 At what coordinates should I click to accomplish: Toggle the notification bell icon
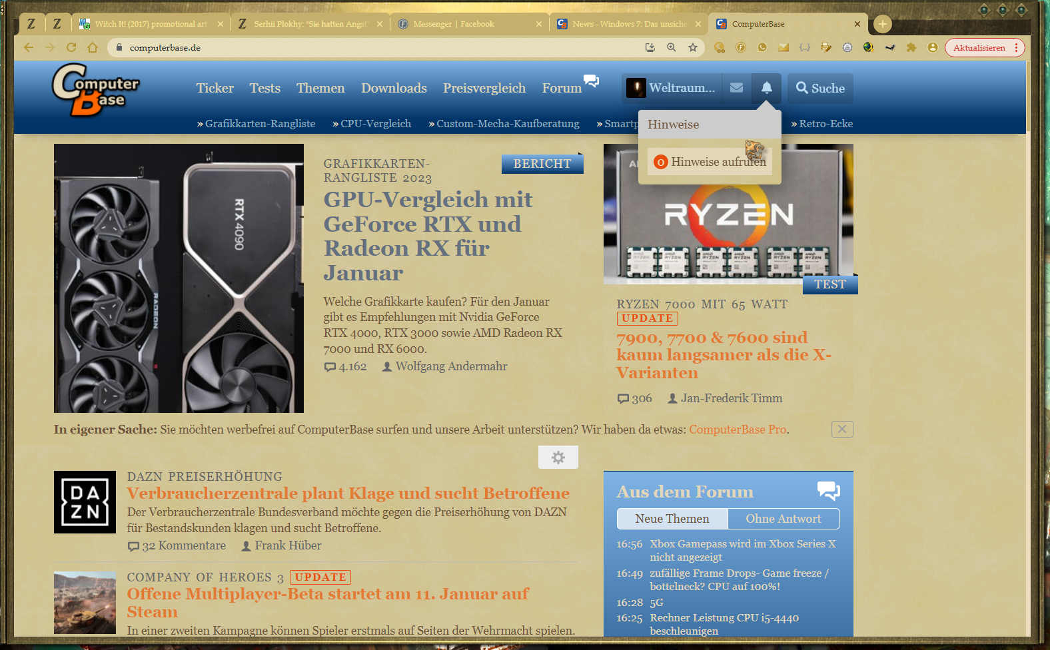click(x=767, y=88)
